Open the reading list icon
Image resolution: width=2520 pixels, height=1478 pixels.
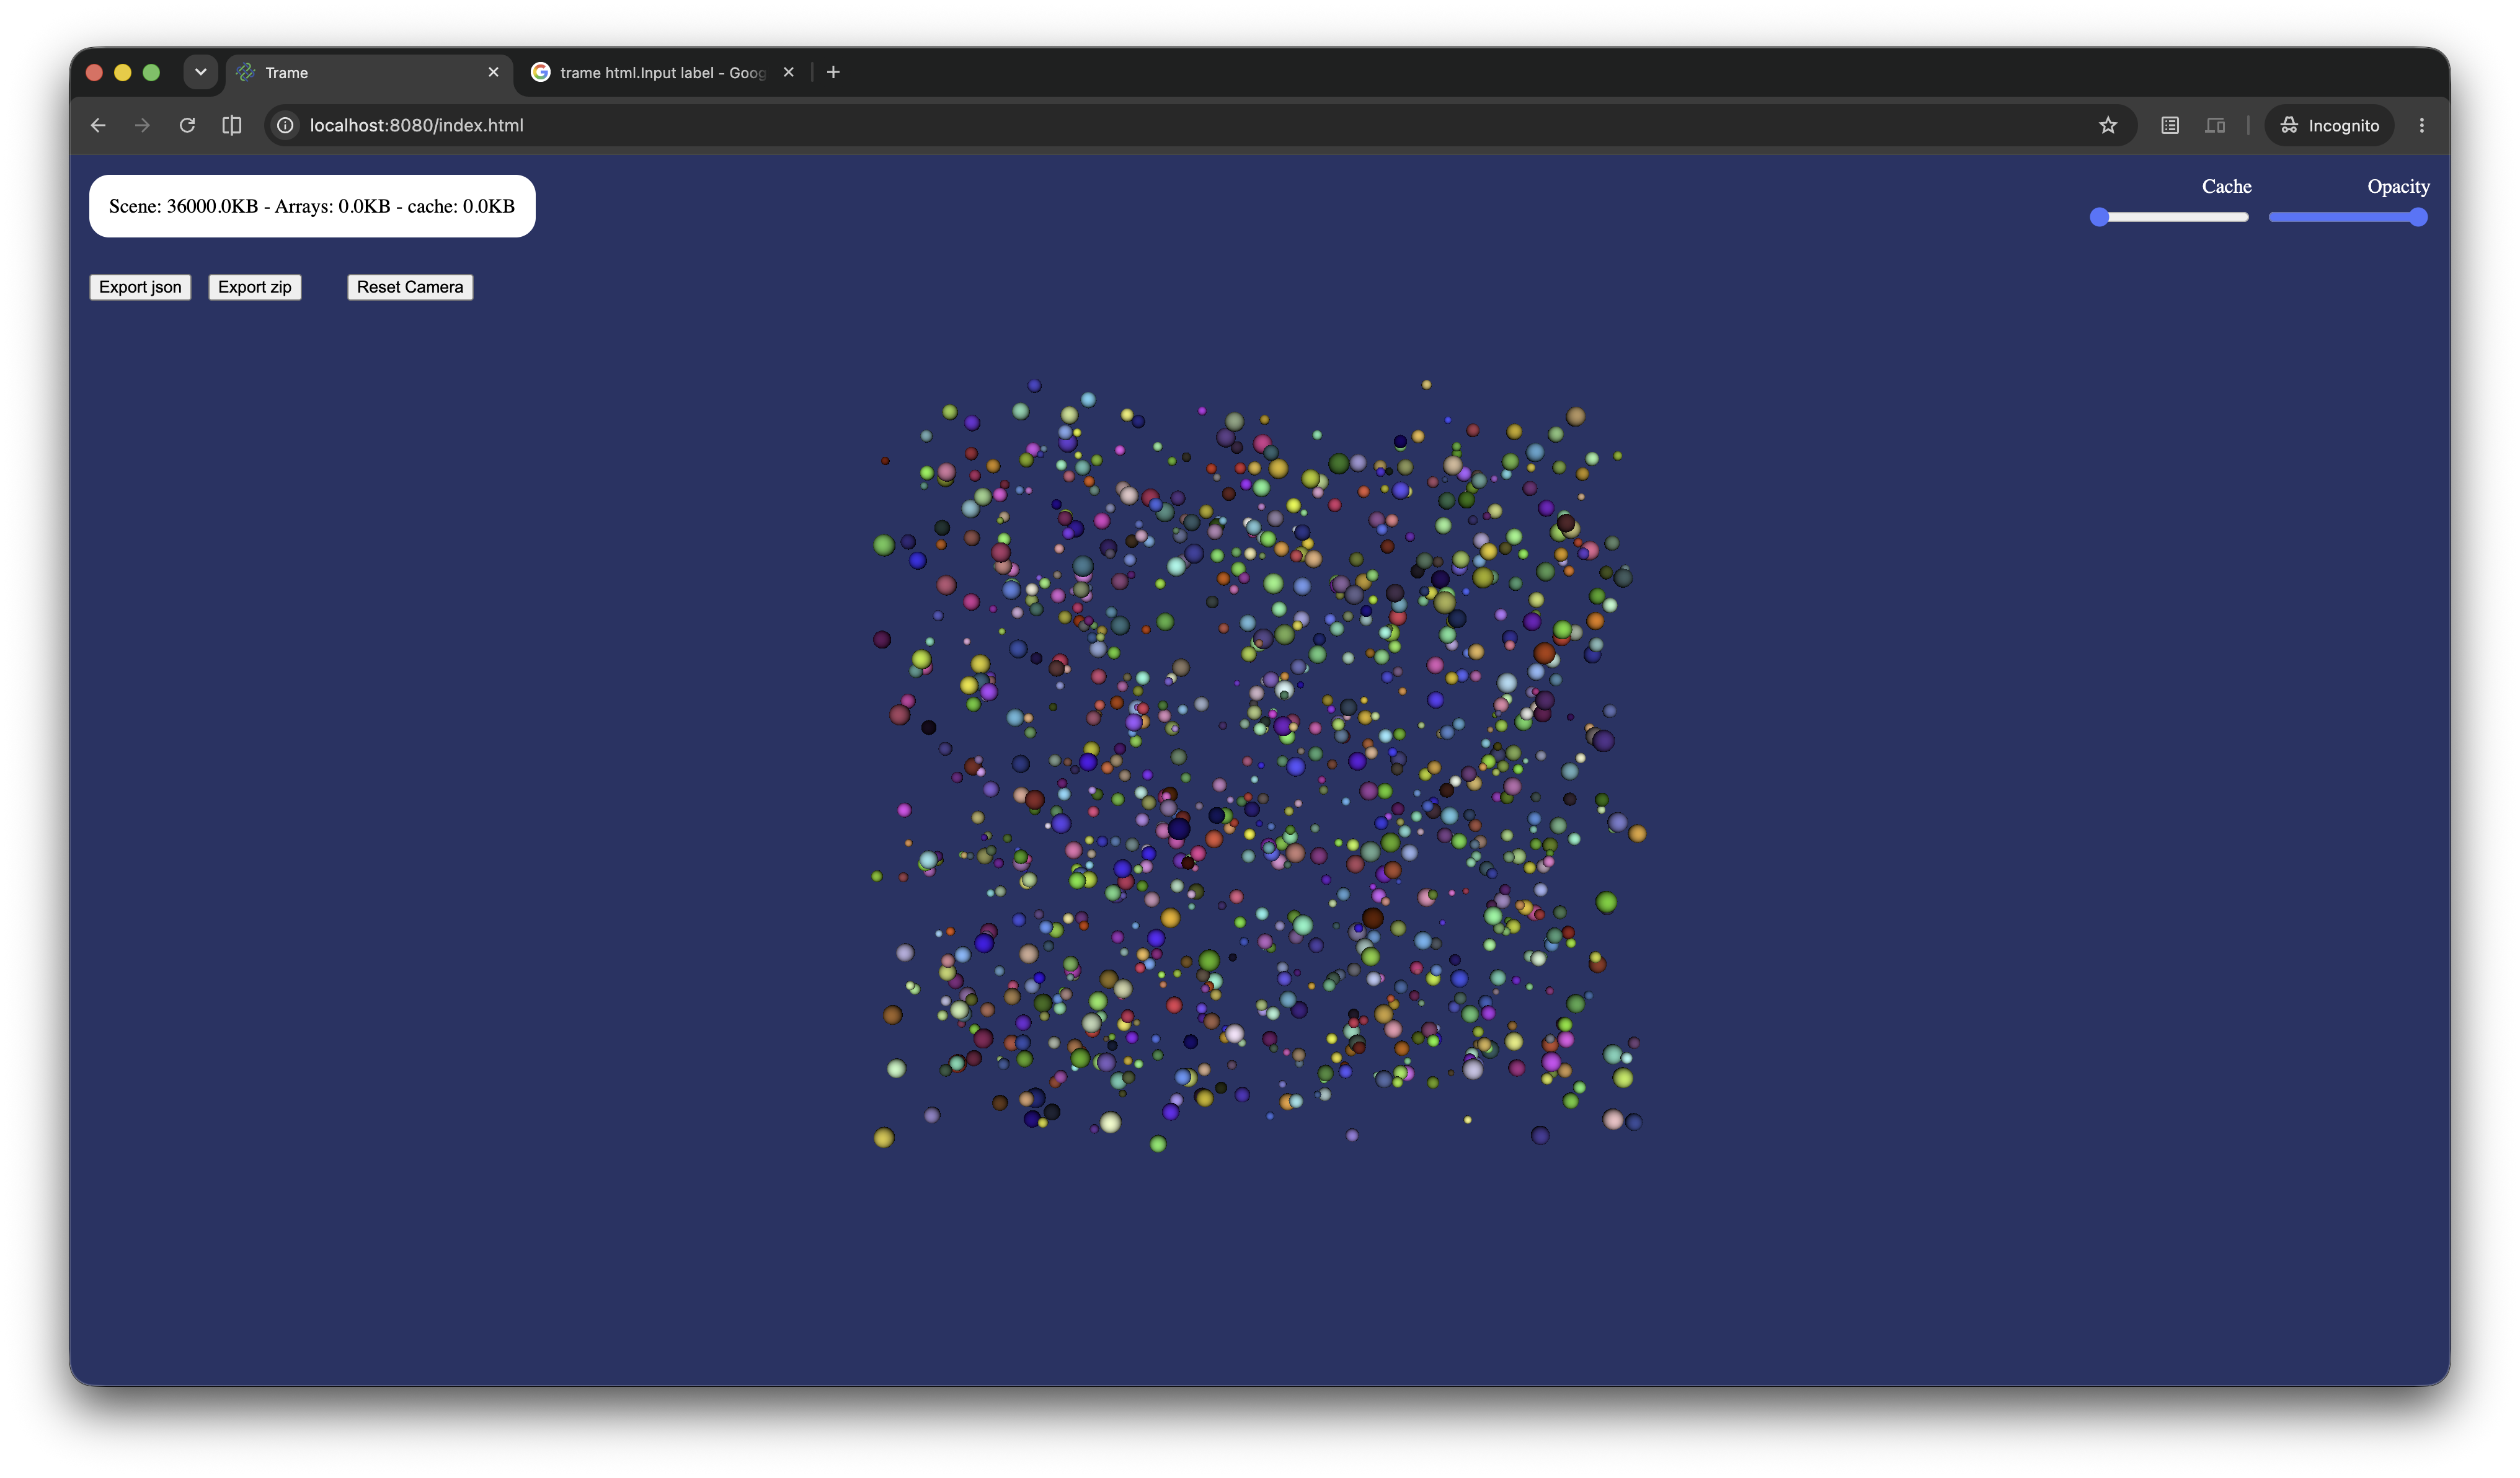click(x=2170, y=125)
